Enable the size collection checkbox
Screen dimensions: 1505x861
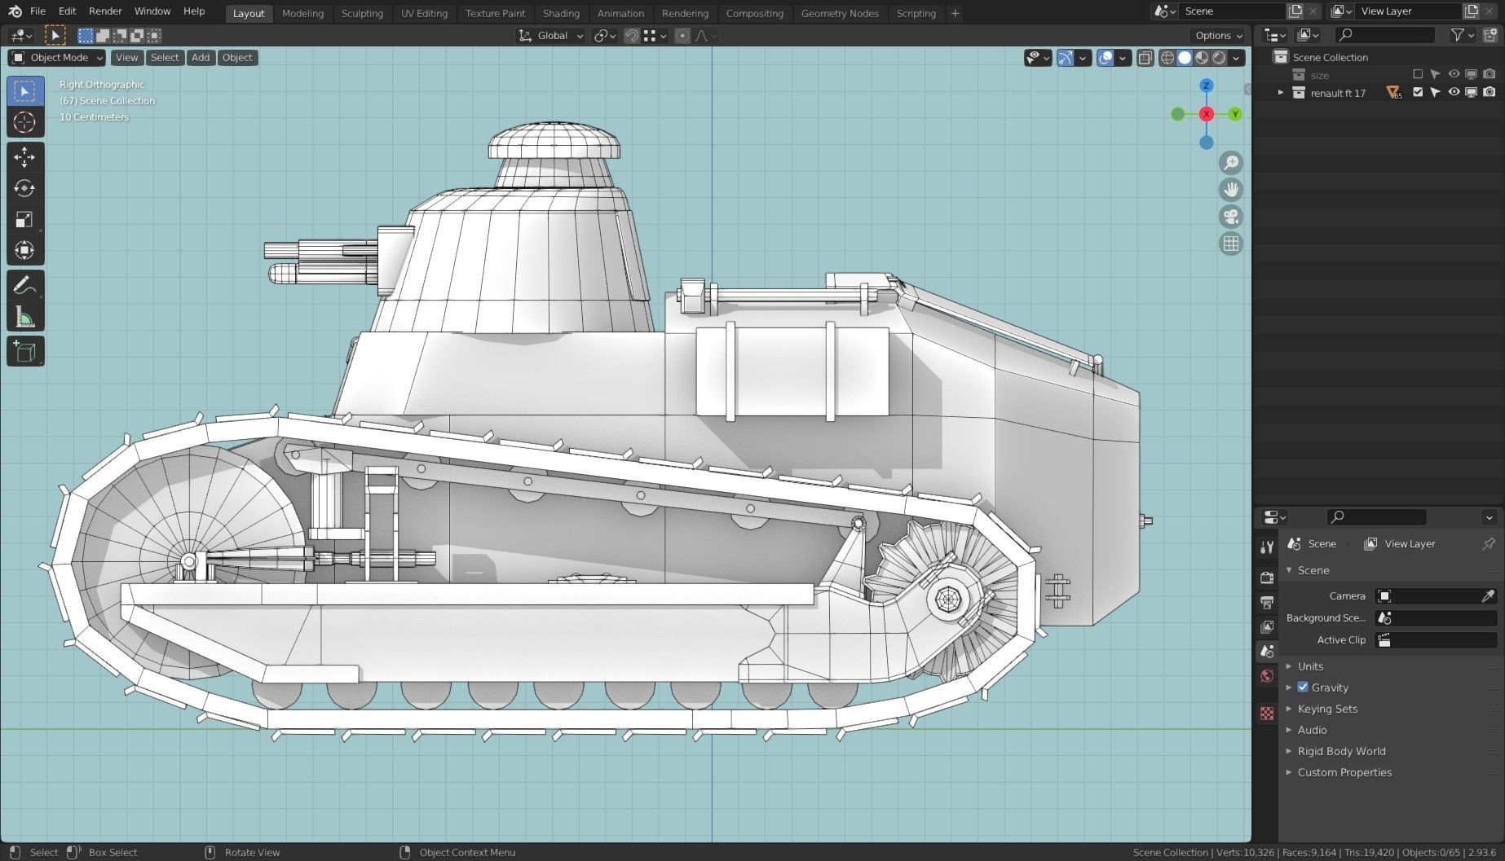pos(1418,75)
